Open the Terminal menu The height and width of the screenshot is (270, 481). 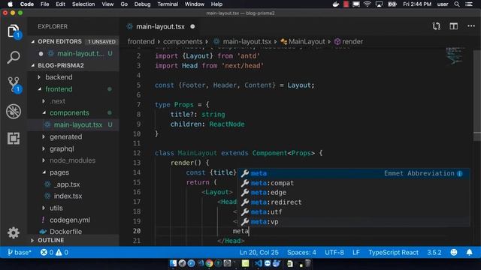pos(168,4)
